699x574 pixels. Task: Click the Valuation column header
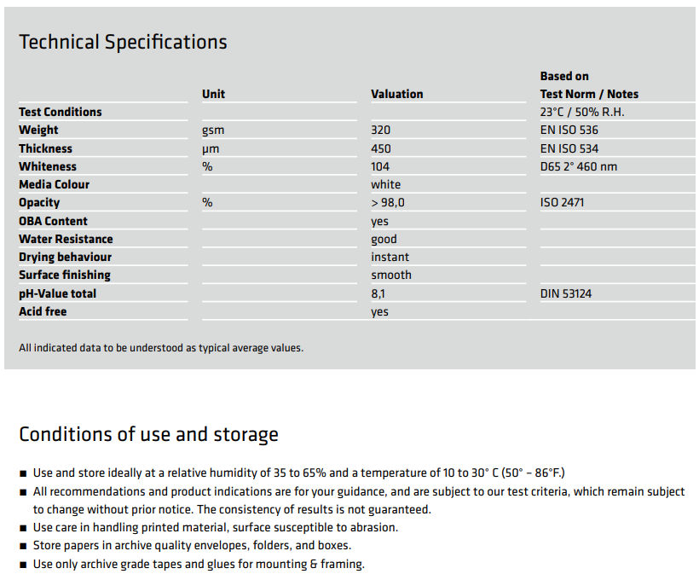point(396,94)
